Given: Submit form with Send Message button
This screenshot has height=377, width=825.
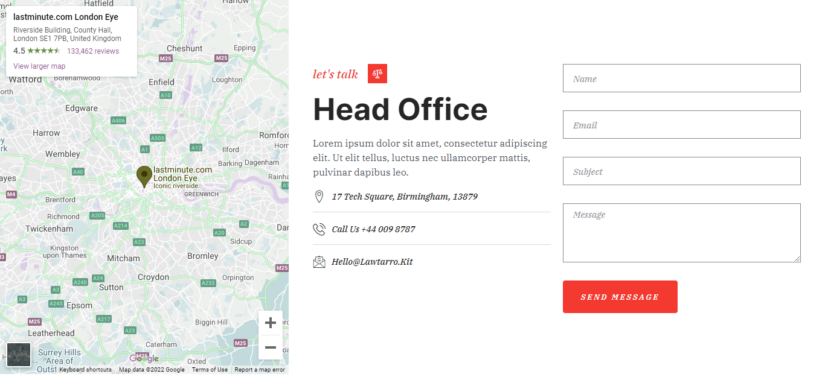Looking at the screenshot, I should click(x=620, y=297).
